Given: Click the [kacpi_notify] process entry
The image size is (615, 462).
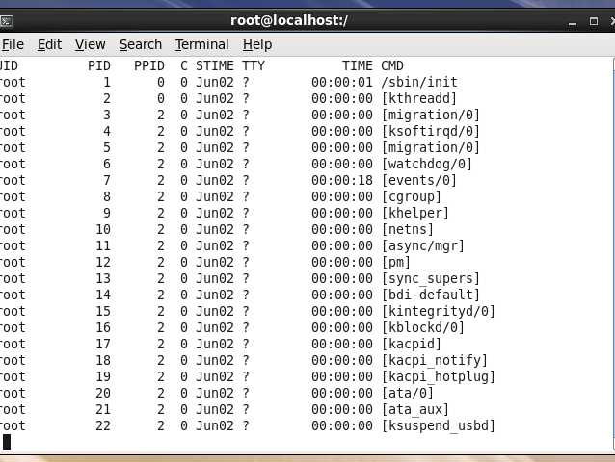Looking at the screenshot, I should coord(434,360).
